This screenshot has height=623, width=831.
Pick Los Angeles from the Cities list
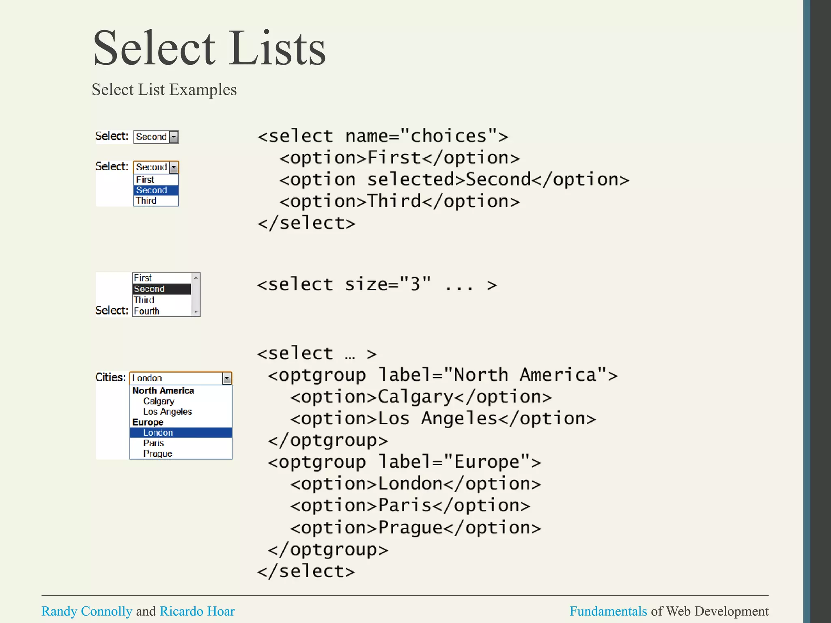(x=181, y=412)
